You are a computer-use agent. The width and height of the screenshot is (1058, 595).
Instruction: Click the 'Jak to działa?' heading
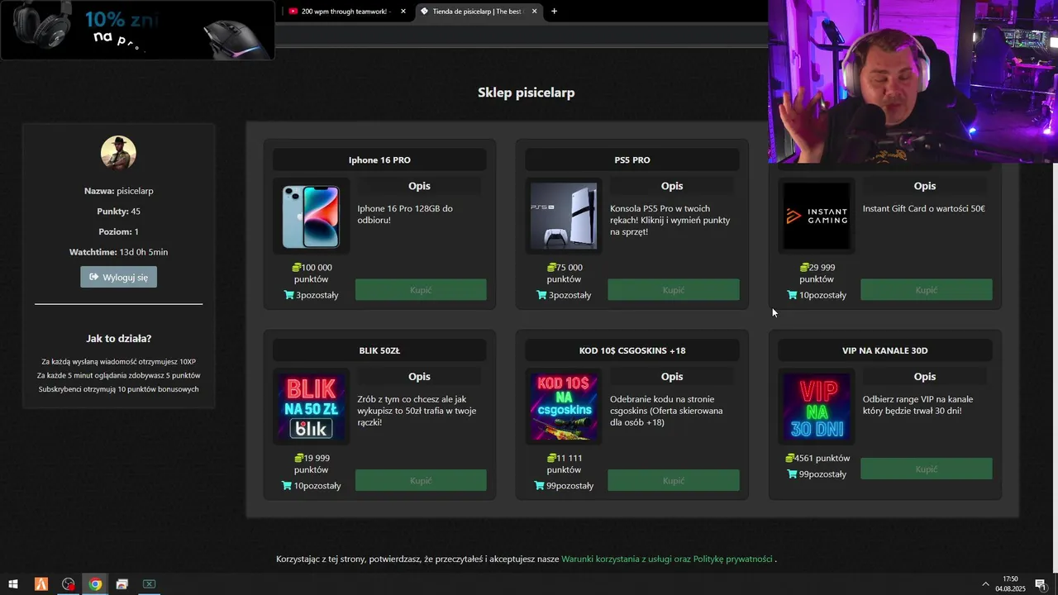click(x=118, y=339)
